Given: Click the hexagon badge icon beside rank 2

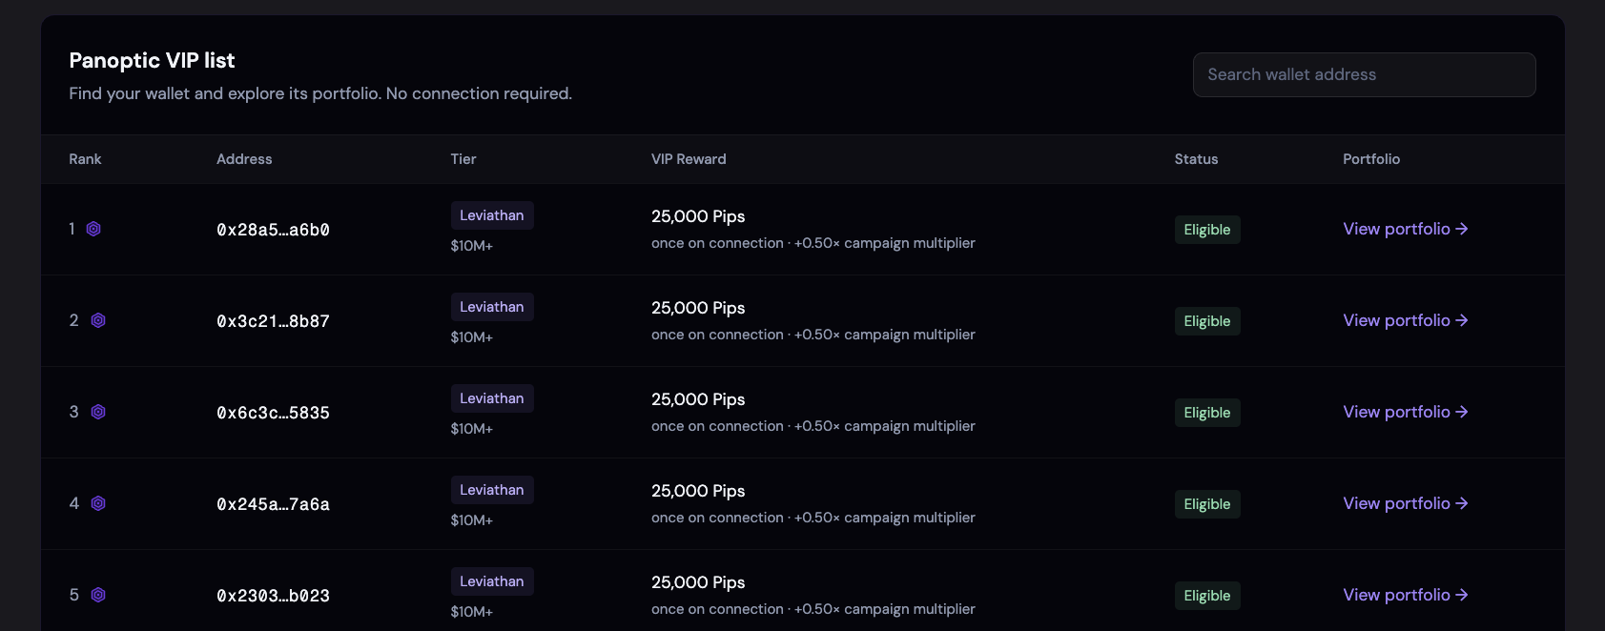Looking at the screenshot, I should [x=98, y=320].
